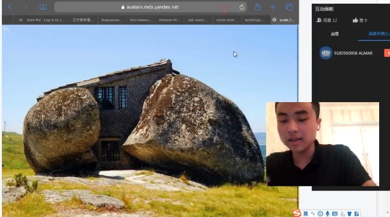Click Sogou voice input microphone
This screenshot has height=217, width=390.
pyautogui.click(x=327, y=214)
